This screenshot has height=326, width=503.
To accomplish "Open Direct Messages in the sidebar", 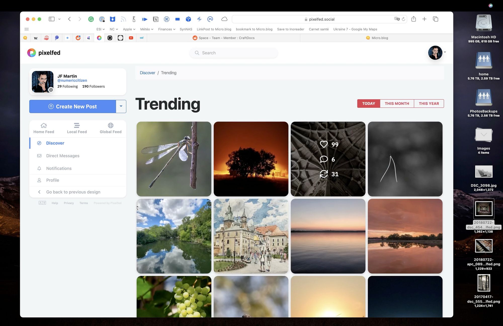I will point(63,156).
